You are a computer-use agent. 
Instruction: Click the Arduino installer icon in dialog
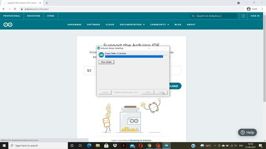click(101, 55)
